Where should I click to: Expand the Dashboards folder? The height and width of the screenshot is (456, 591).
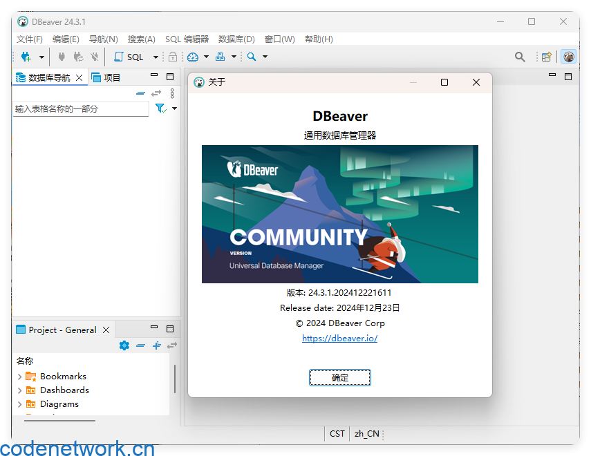[19, 390]
